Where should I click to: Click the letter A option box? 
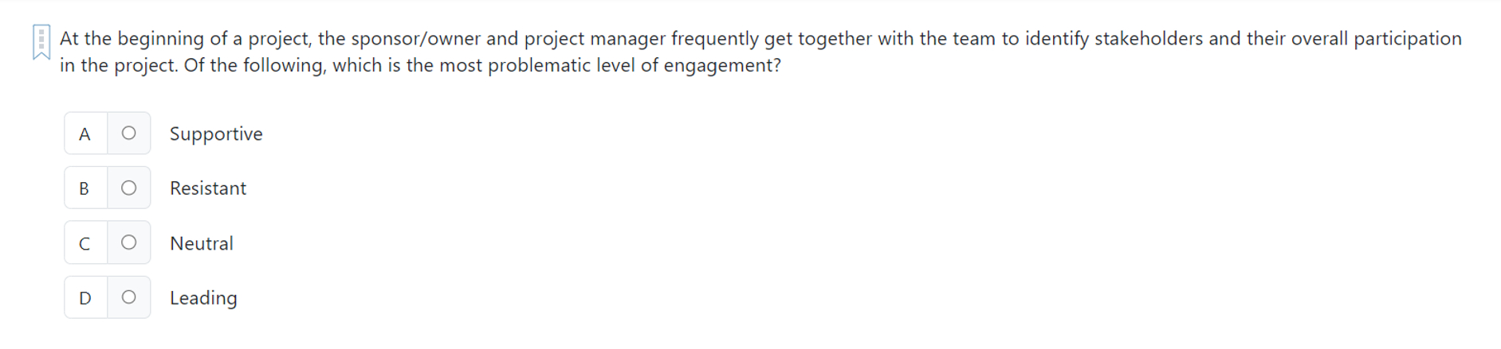(x=85, y=134)
